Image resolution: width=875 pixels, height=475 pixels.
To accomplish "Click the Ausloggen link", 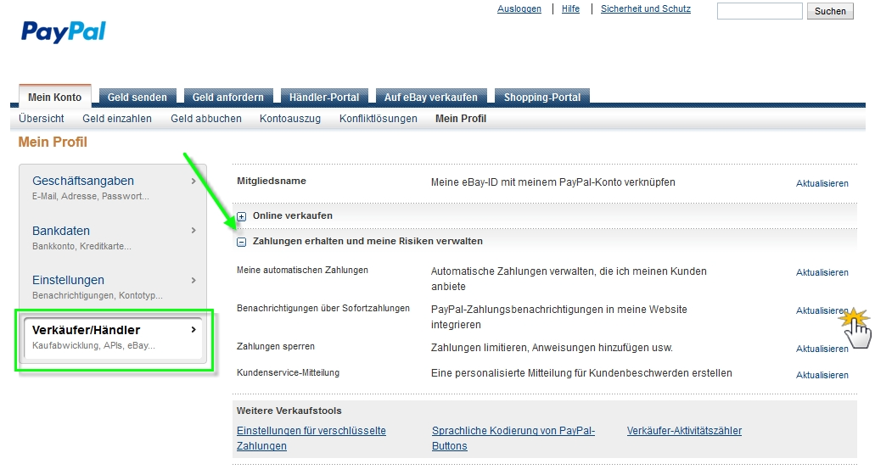I will [x=519, y=9].
